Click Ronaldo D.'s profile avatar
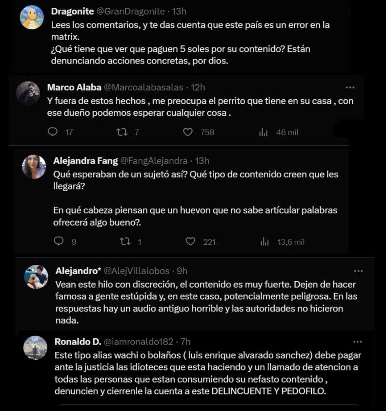Image resolution: width=386 pixels, height=411 pixels. tap(35, 347)
